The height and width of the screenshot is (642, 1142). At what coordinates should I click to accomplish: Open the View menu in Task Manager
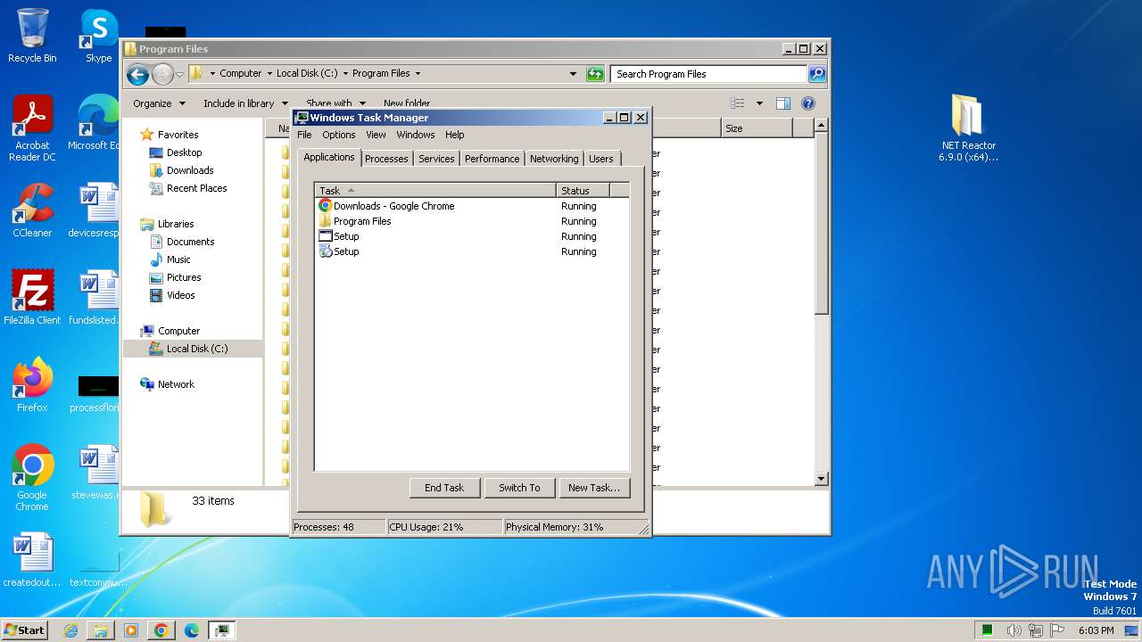[376, 135]
